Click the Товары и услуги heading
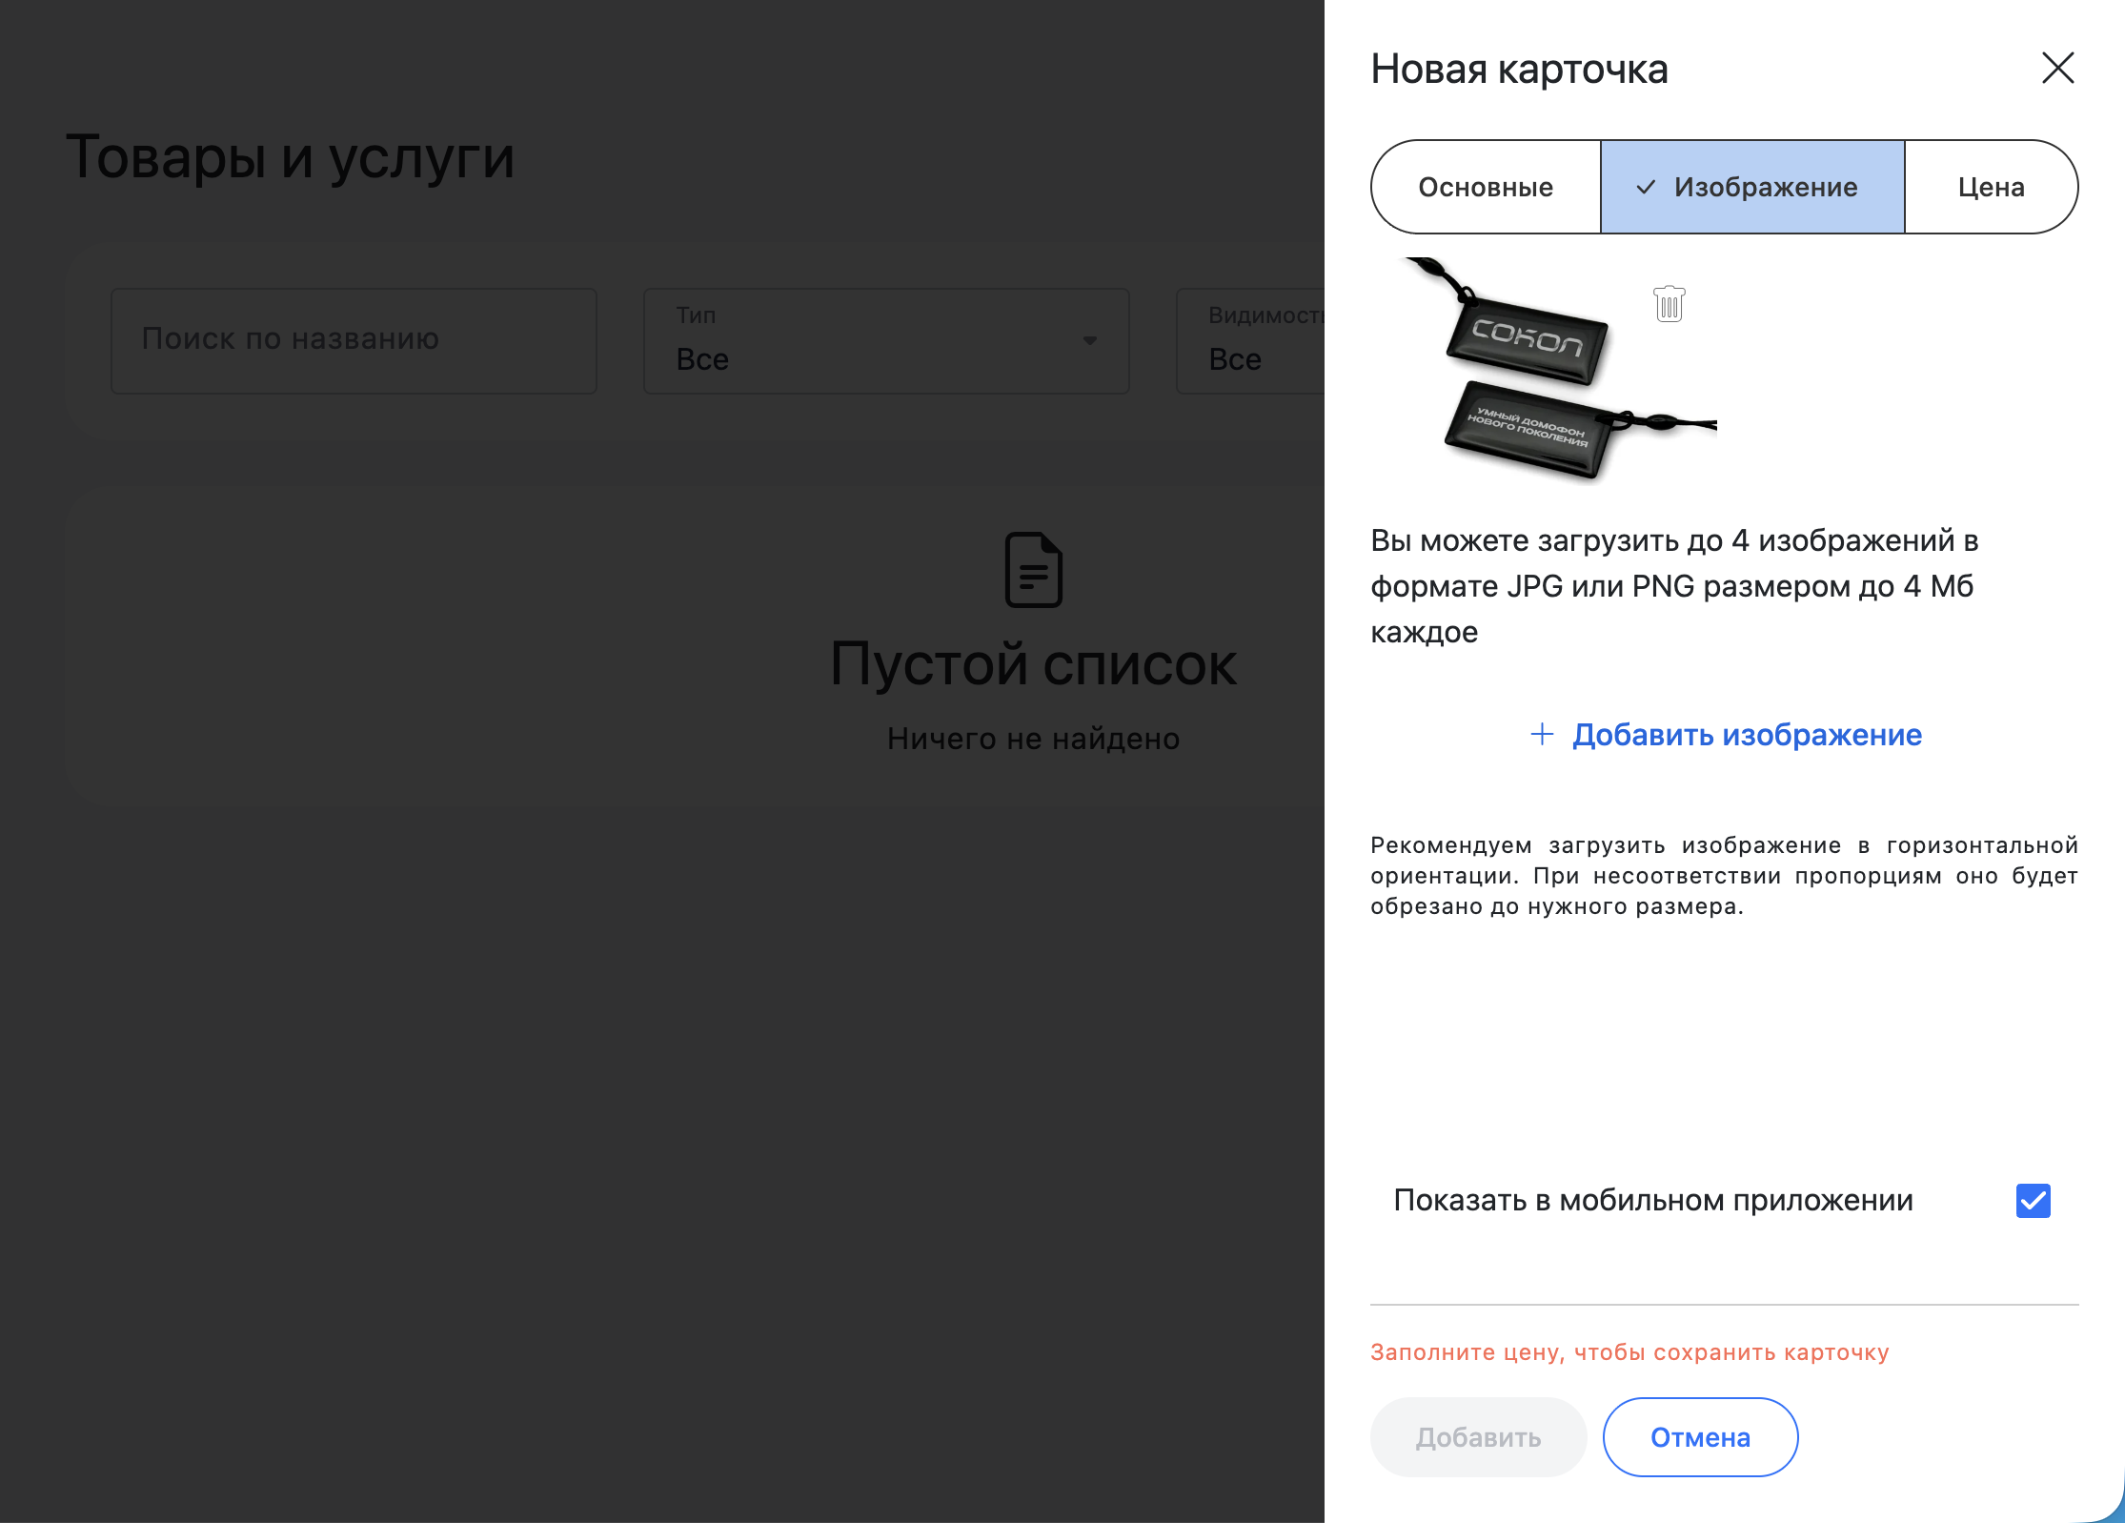The height and width of the screenshot is (1523, 2125). (x=290, y=156)
